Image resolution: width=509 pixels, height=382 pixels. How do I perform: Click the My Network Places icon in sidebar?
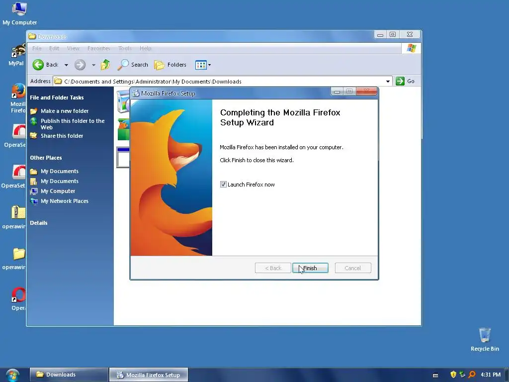(x=34, y=201)
